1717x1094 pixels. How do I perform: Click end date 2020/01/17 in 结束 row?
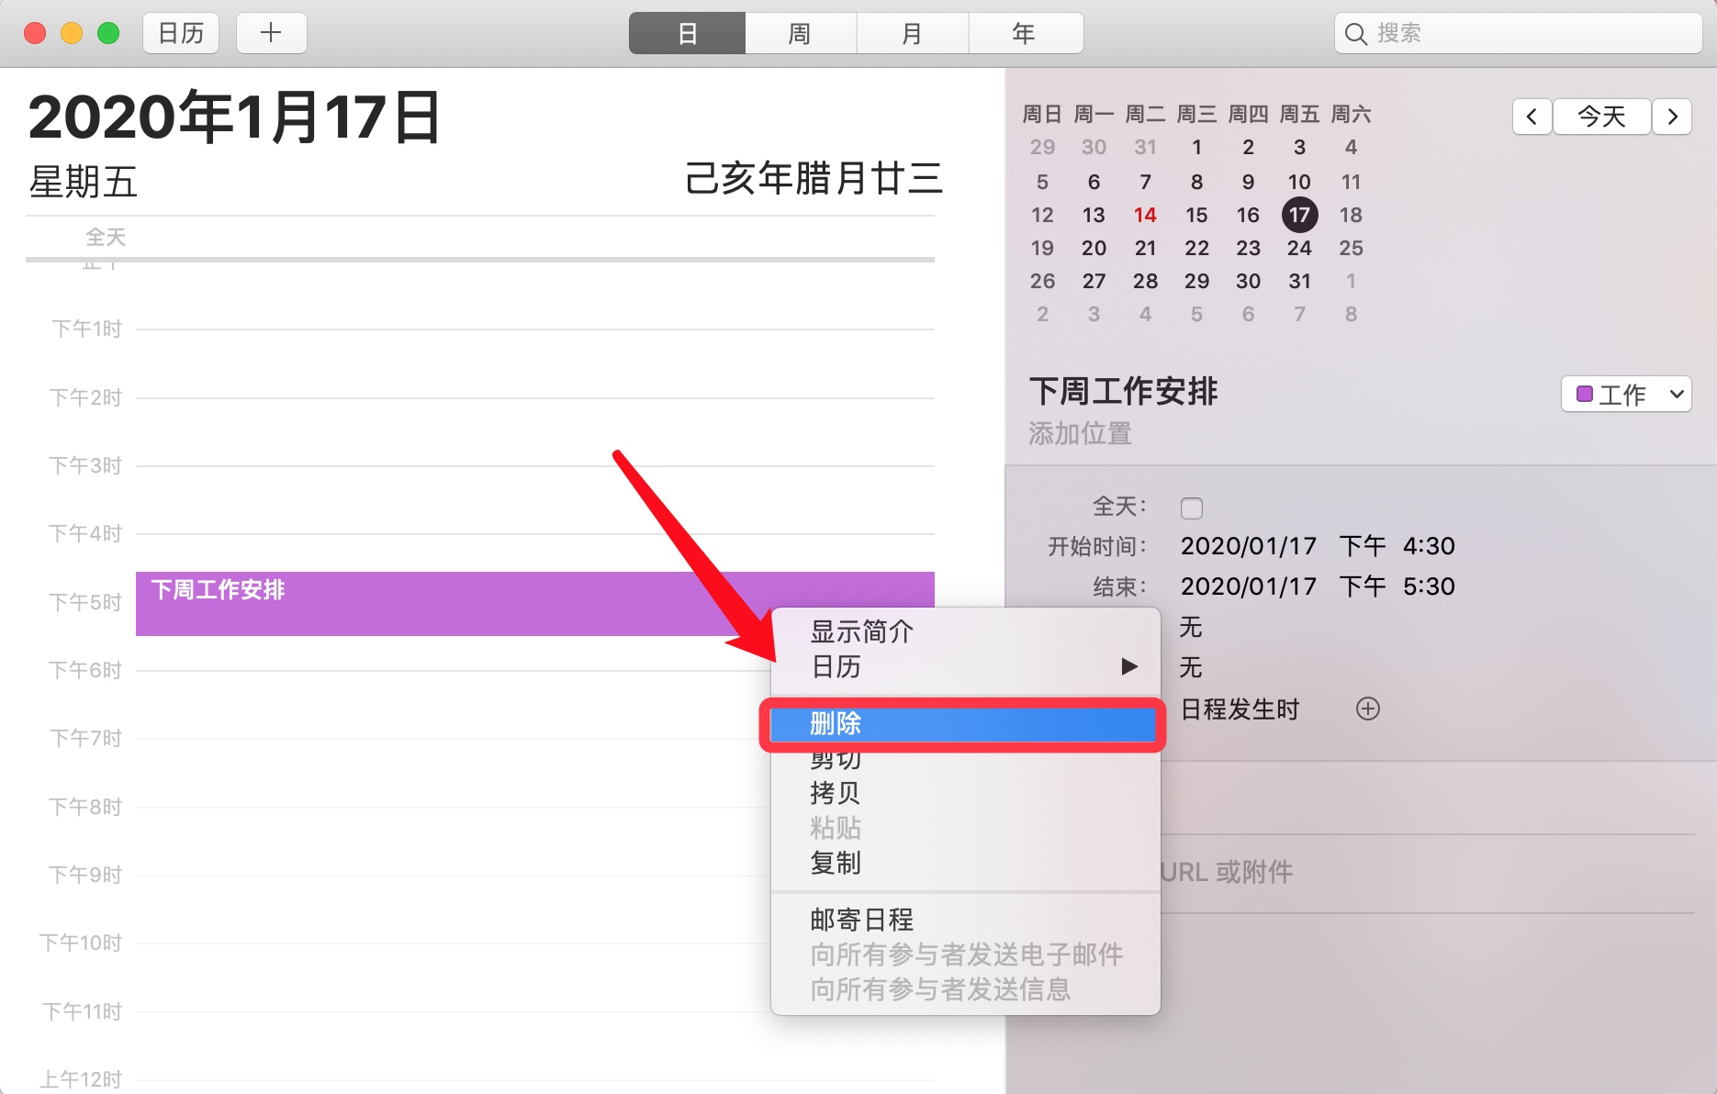[1249, 586]
